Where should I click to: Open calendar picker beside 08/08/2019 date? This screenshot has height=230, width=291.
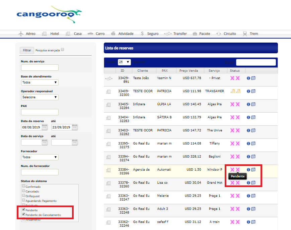(45, 127)
